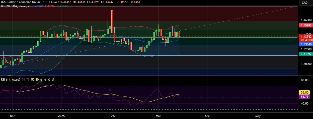The height and width of the screenshot is (119, 313).
Task: Select the BB (20, SMA, close, 2) indicator legend
Action: pyautogui.click(x=16, y=6)
